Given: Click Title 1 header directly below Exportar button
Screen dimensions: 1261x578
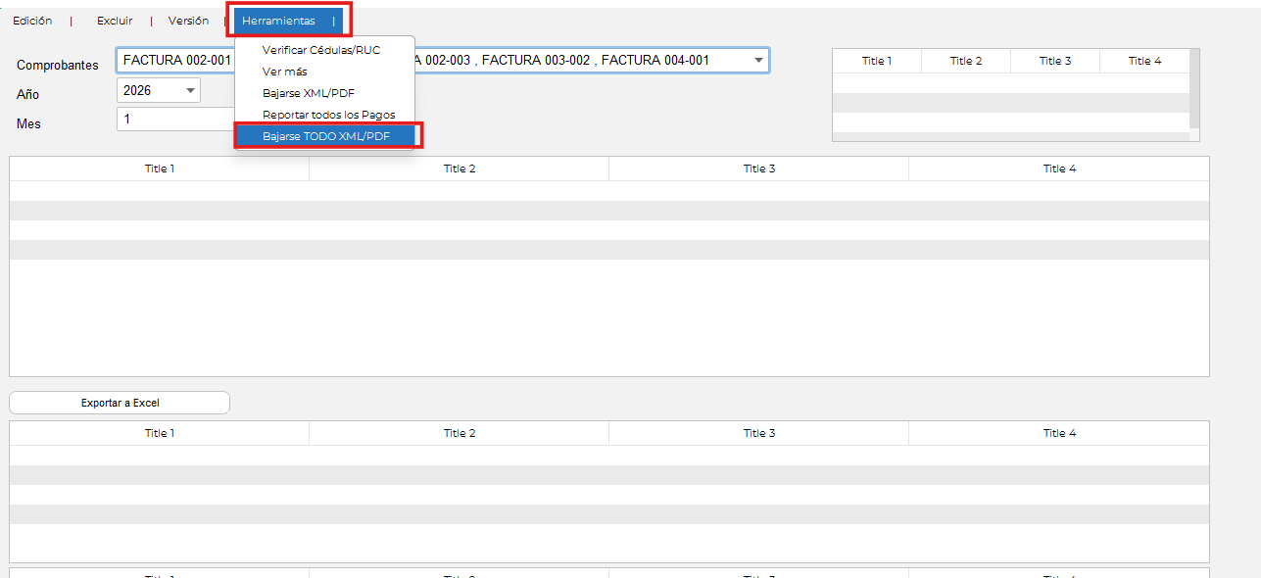Looking at the screenshot, I should click(x=159, y=433).
